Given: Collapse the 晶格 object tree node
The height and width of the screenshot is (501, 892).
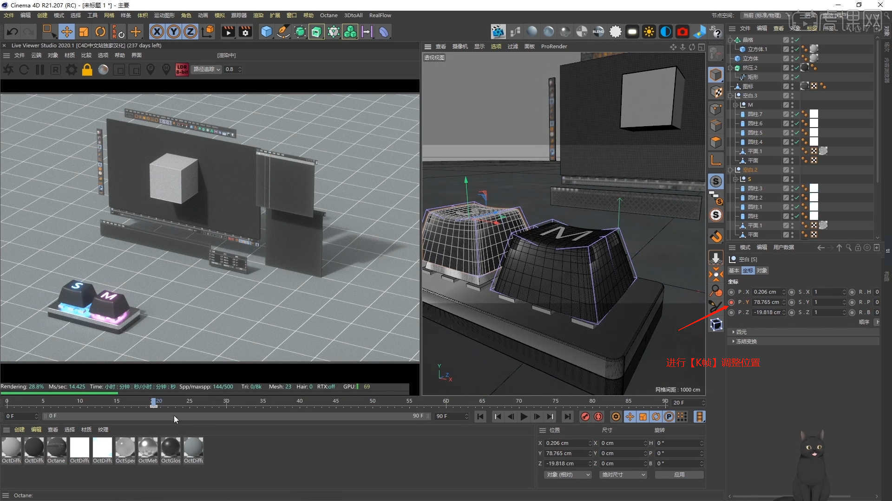Looking at the screenshot, I should 730,40.
